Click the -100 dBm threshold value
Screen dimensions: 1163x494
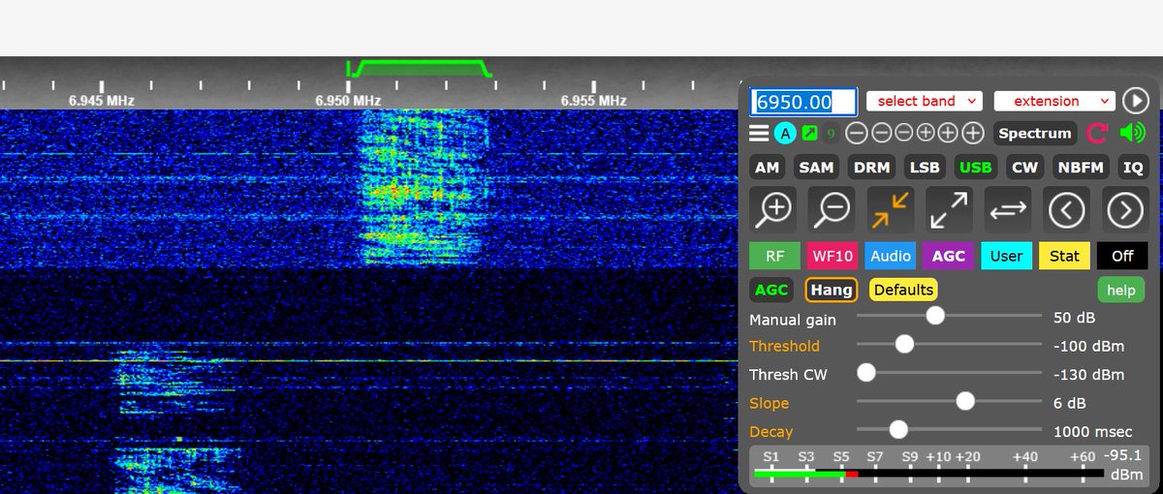1088,346
